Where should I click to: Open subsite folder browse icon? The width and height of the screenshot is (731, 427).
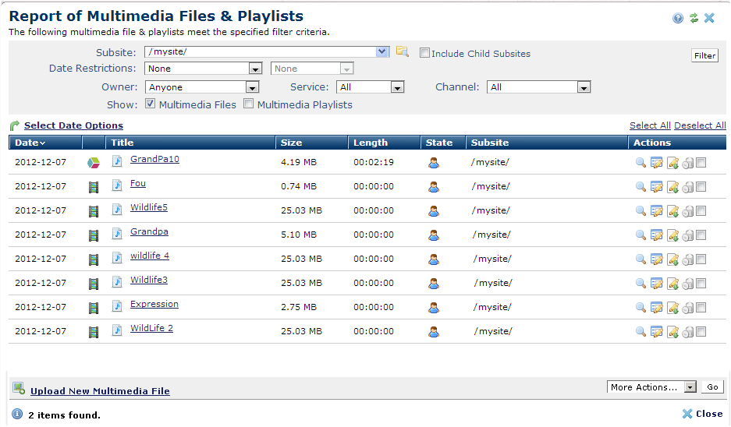click(x=402, y=51)
